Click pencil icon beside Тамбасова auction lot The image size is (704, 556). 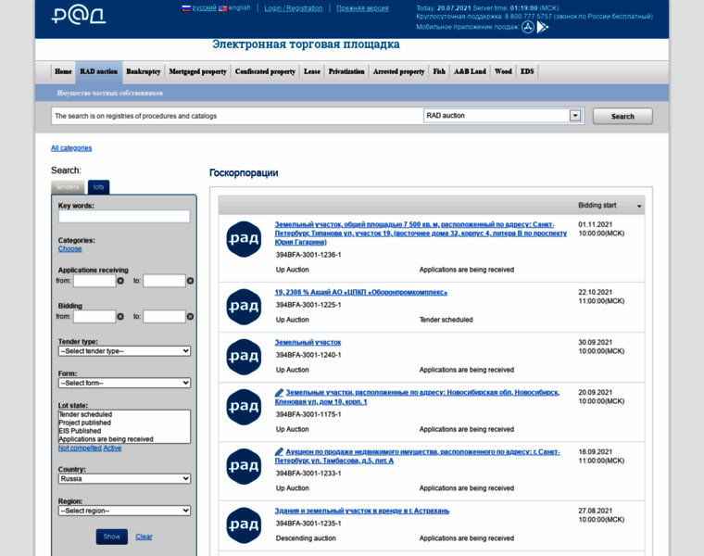(279, 452)
